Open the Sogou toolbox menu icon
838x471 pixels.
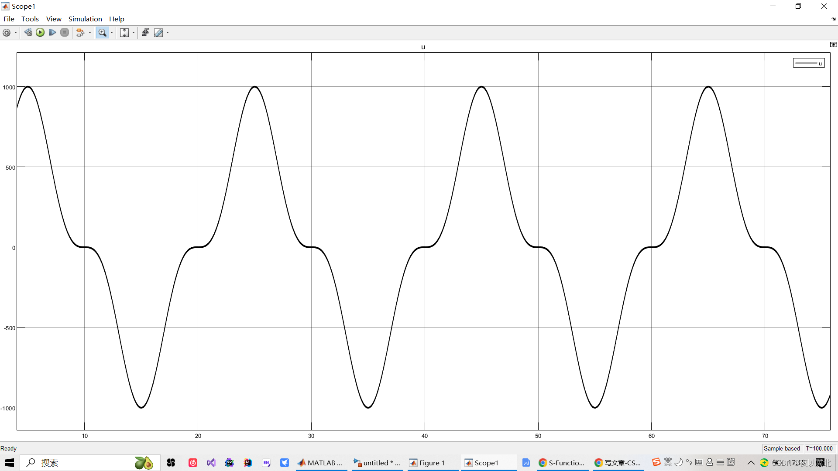click(x=720, y=462)
